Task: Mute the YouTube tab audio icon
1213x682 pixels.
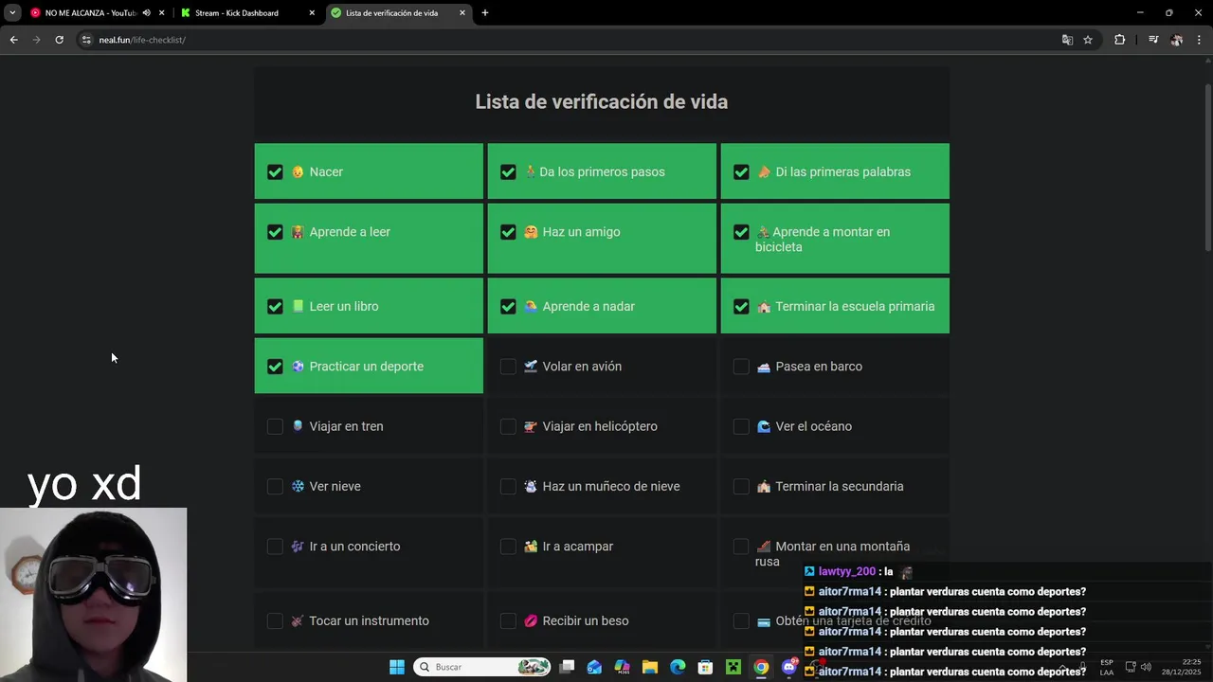Action: point(146,13)
